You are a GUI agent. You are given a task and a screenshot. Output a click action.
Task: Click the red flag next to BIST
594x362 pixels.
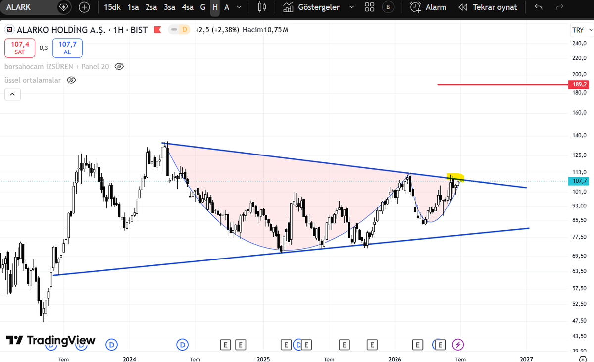158,30
